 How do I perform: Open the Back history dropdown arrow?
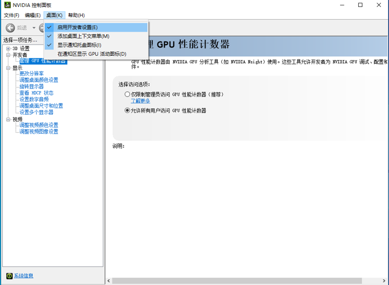[34, 28]
